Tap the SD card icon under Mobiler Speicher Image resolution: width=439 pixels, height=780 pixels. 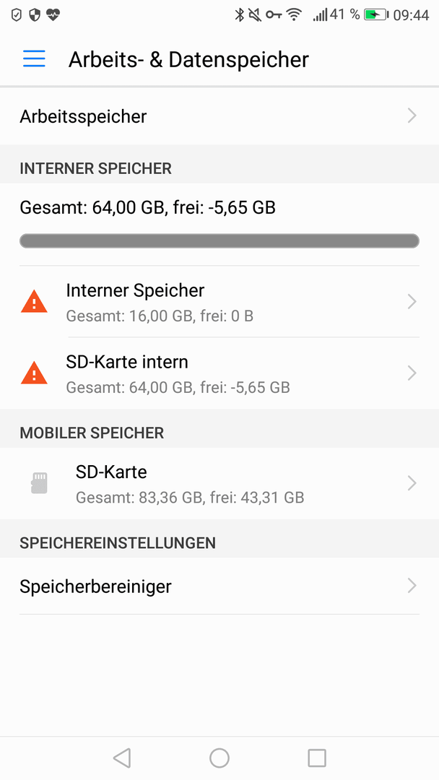[39, 483]
